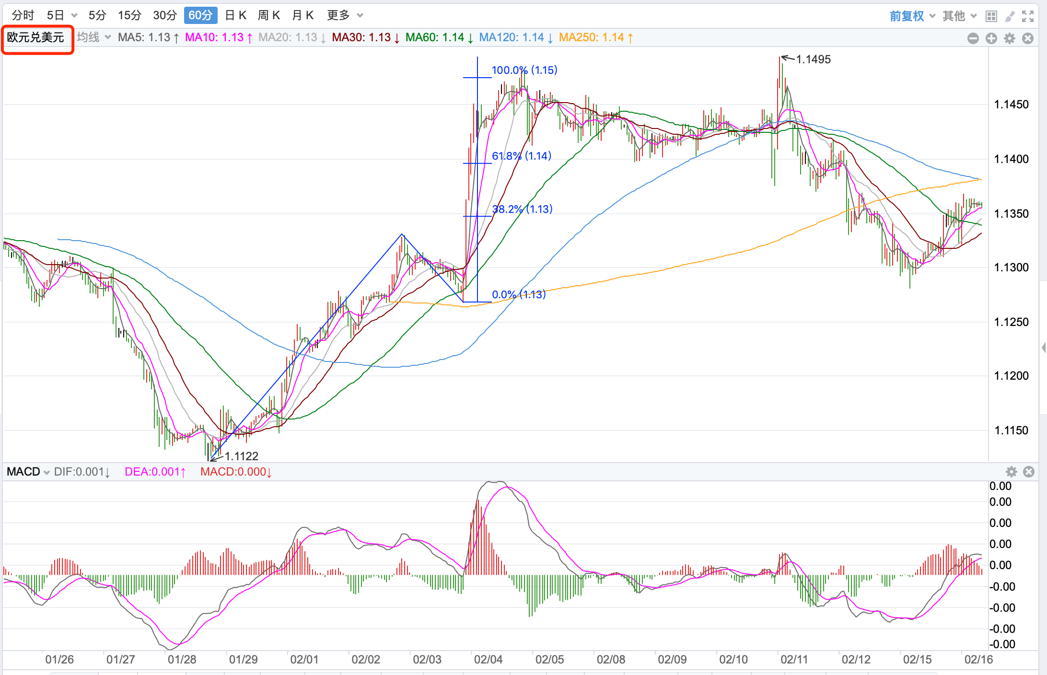Screen dimensions: 1047x675
Task: Switch to 日K daily candlesticks
Action: (236, 15)
